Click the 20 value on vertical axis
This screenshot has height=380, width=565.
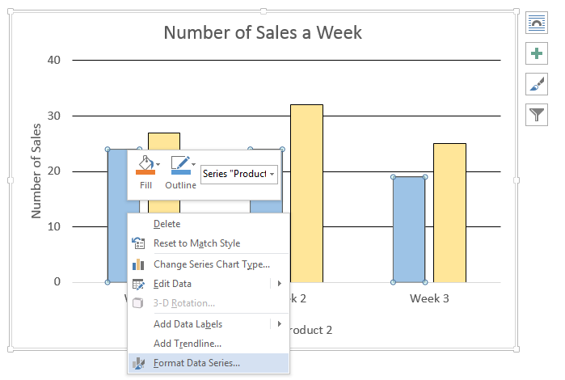tap(54, 171)
